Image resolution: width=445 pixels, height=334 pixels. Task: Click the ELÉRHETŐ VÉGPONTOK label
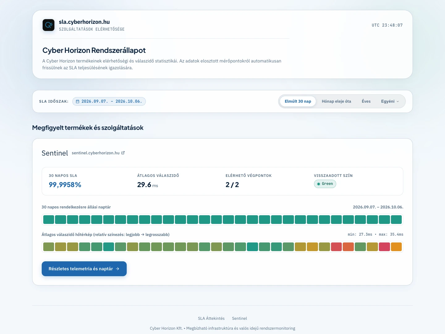(x=248, y=176)
